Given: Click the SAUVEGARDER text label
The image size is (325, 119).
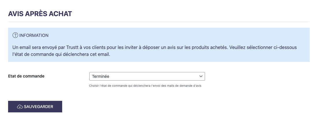Looking at the screenshot, I should tap(38, 107).
